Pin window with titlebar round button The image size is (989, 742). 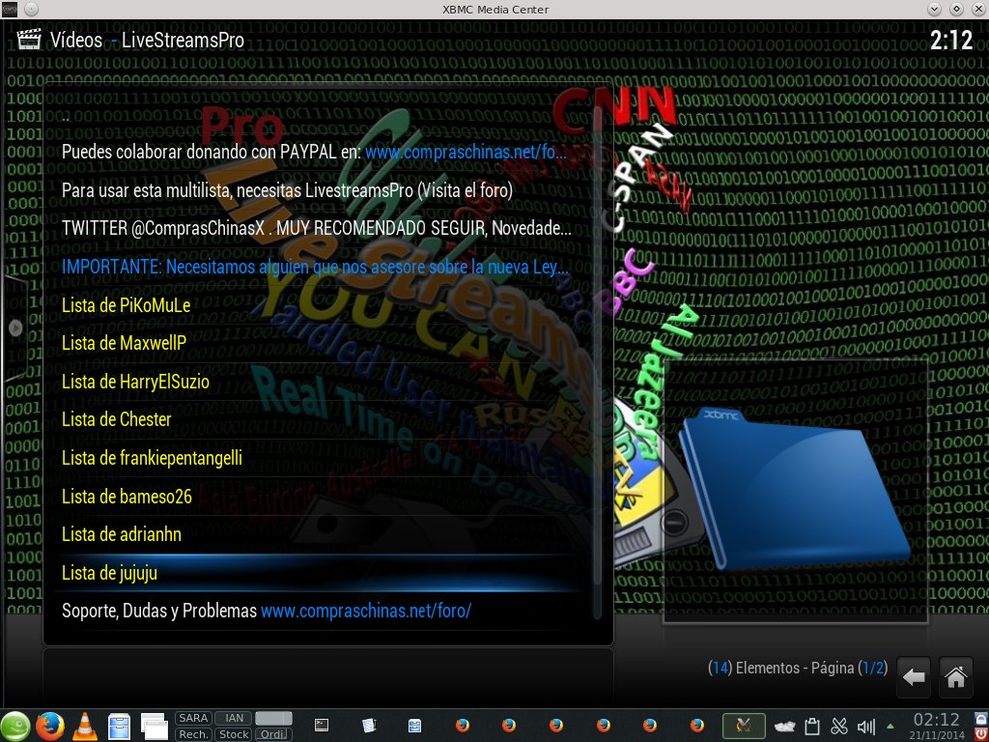[x=32, y=9]
